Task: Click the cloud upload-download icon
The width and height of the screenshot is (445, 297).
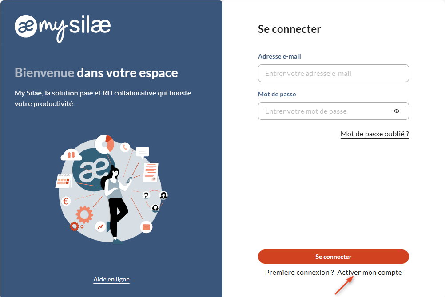Action: [71, 155]
